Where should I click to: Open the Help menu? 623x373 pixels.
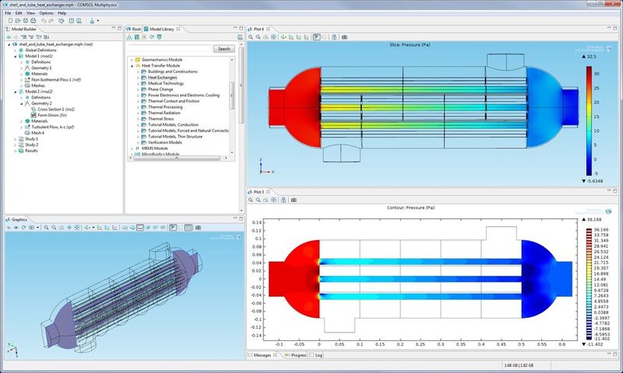(x=62, y=13)
